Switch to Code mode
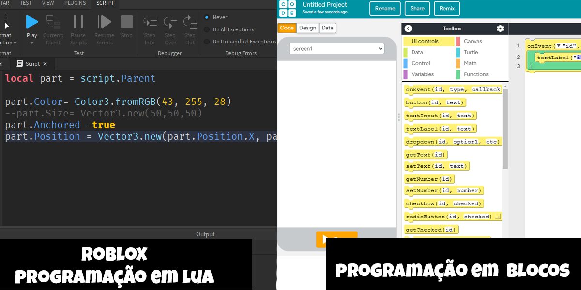This screenshot has height=290, width=581. click(287, 28)
